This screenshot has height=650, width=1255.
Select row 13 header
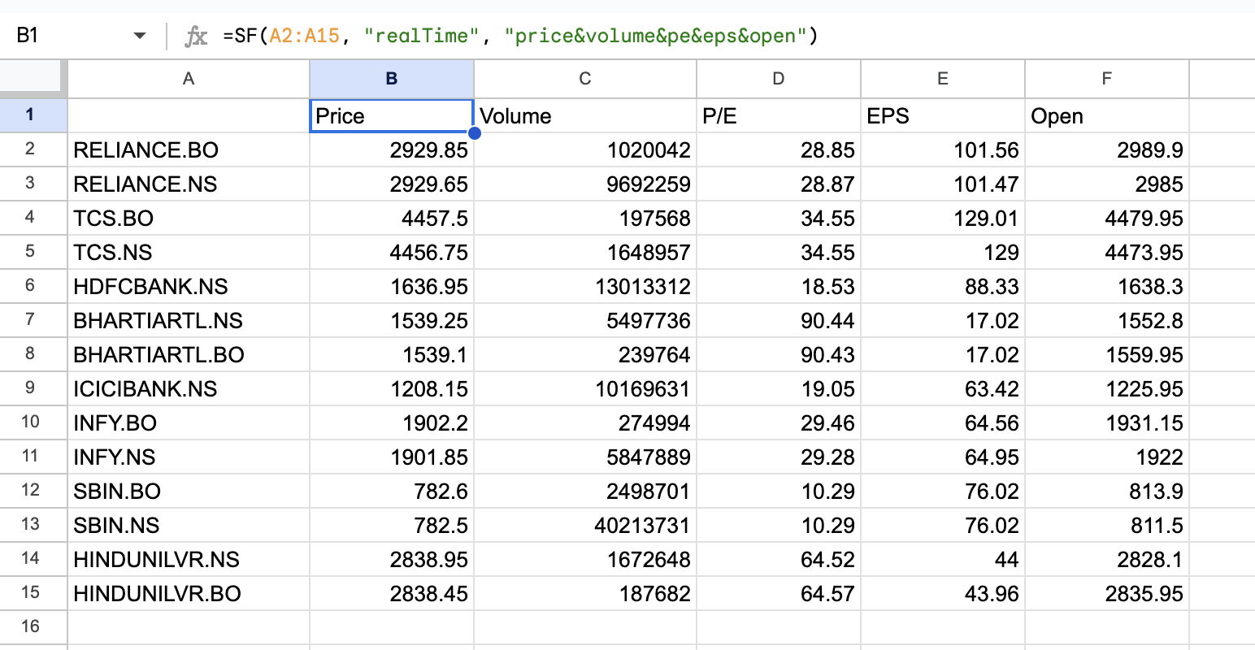point(33,524)
